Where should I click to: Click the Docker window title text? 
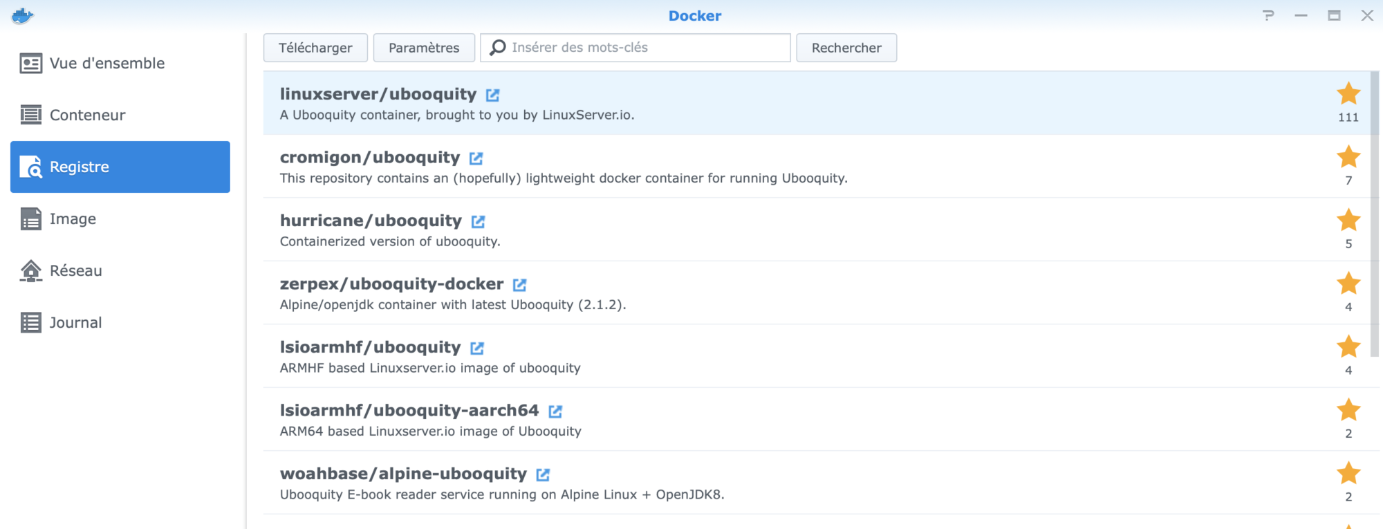click(694, 15)
